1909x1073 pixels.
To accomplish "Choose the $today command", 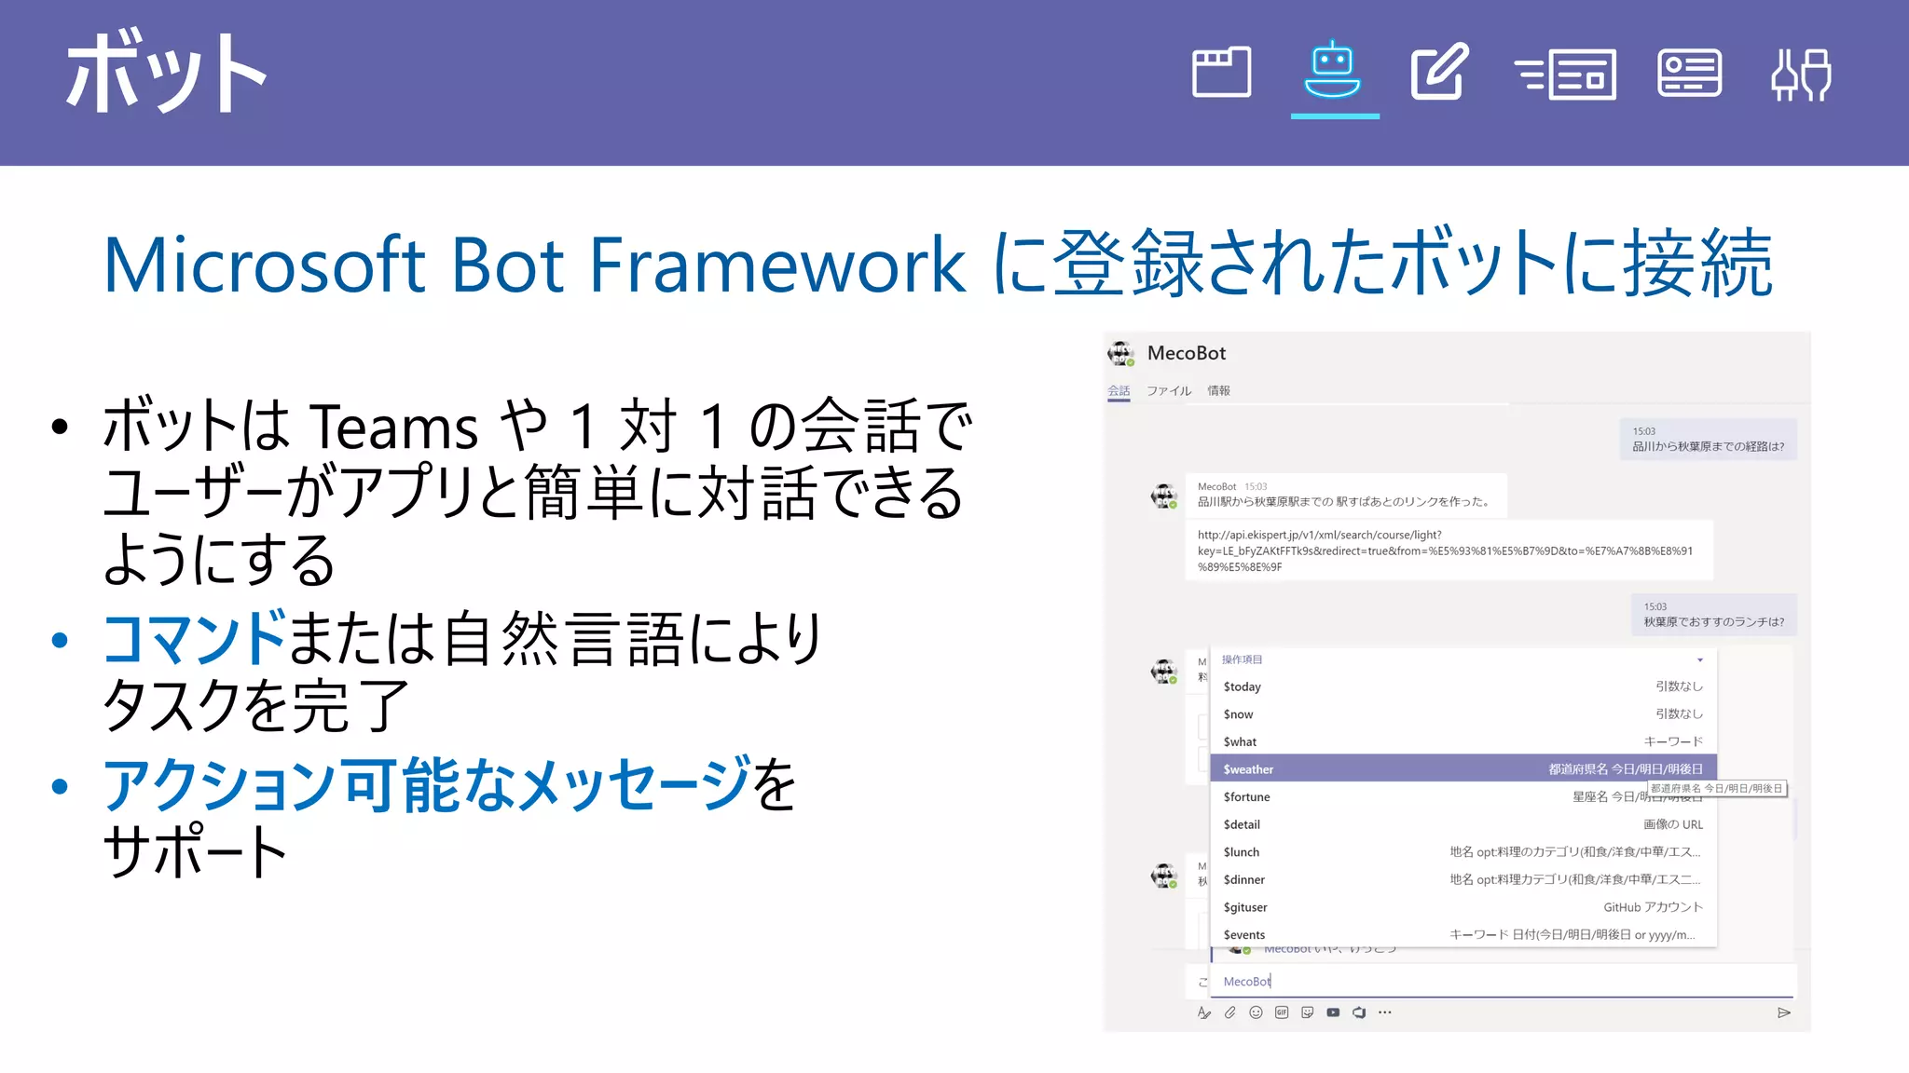I will click(1463, 686).
